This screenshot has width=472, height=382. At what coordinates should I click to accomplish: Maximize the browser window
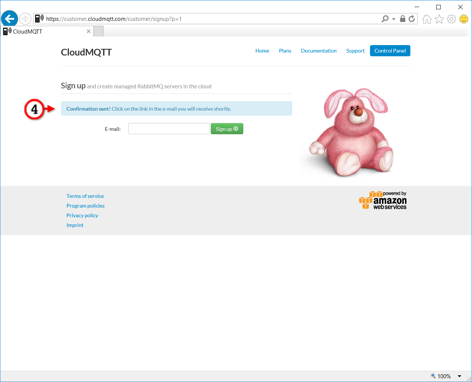[x=438, y=7]
